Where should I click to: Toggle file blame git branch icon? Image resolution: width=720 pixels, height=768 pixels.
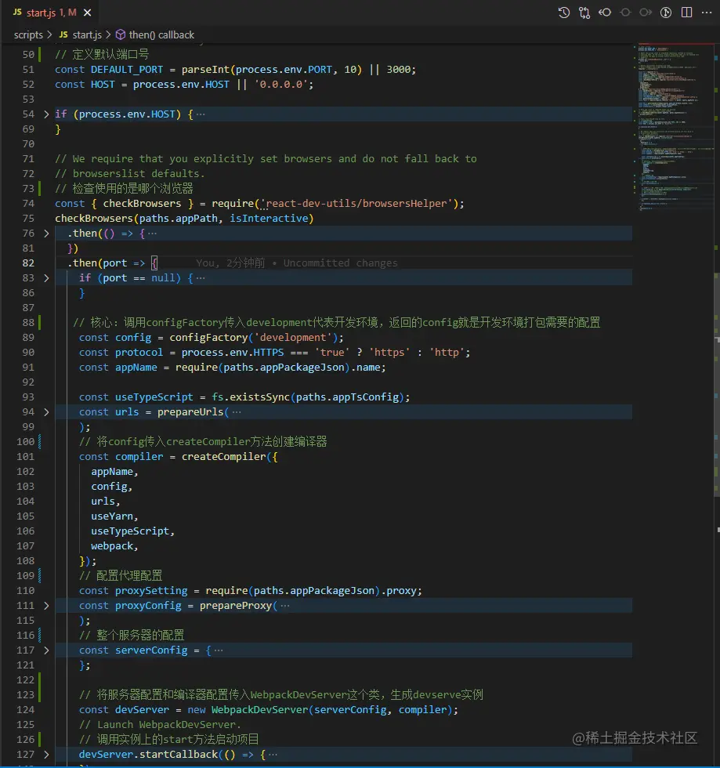[666, 13]
